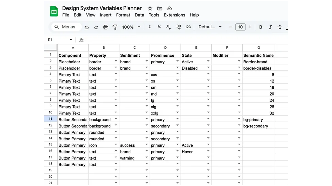332x186 pixels.
Task: Open Modifier dropdown arrow in row 11
Action: click(x=239, y=119)
